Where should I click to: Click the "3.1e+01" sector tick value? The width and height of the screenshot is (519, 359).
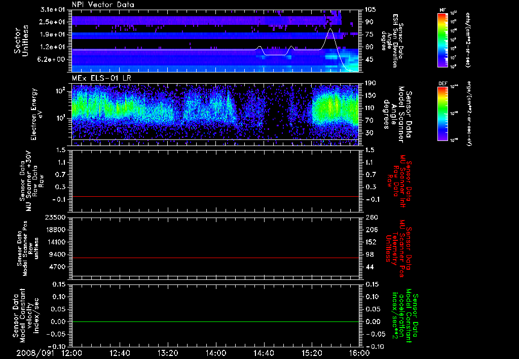(53, 10)
